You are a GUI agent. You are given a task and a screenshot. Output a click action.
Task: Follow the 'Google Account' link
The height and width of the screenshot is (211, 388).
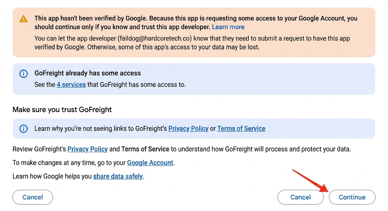pyautogui.click(x=150, y=163)
